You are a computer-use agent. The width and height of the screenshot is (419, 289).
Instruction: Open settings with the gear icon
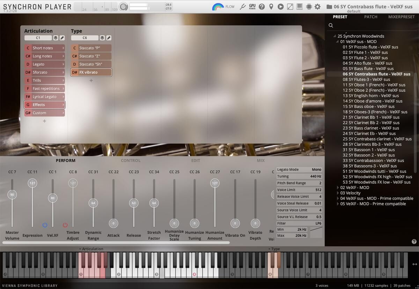317,7
